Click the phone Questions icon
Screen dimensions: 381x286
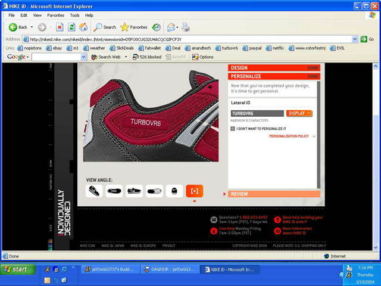tap(214, 219)
